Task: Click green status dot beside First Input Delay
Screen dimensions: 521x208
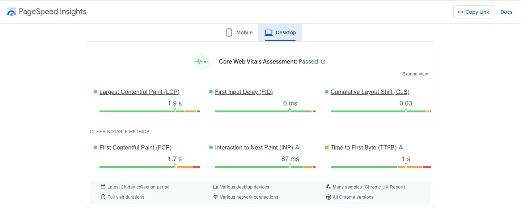Action: 211,92
